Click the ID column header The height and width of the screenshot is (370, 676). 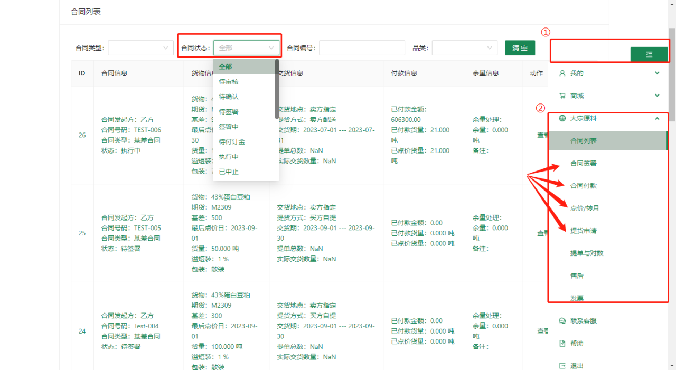(82, 73)
